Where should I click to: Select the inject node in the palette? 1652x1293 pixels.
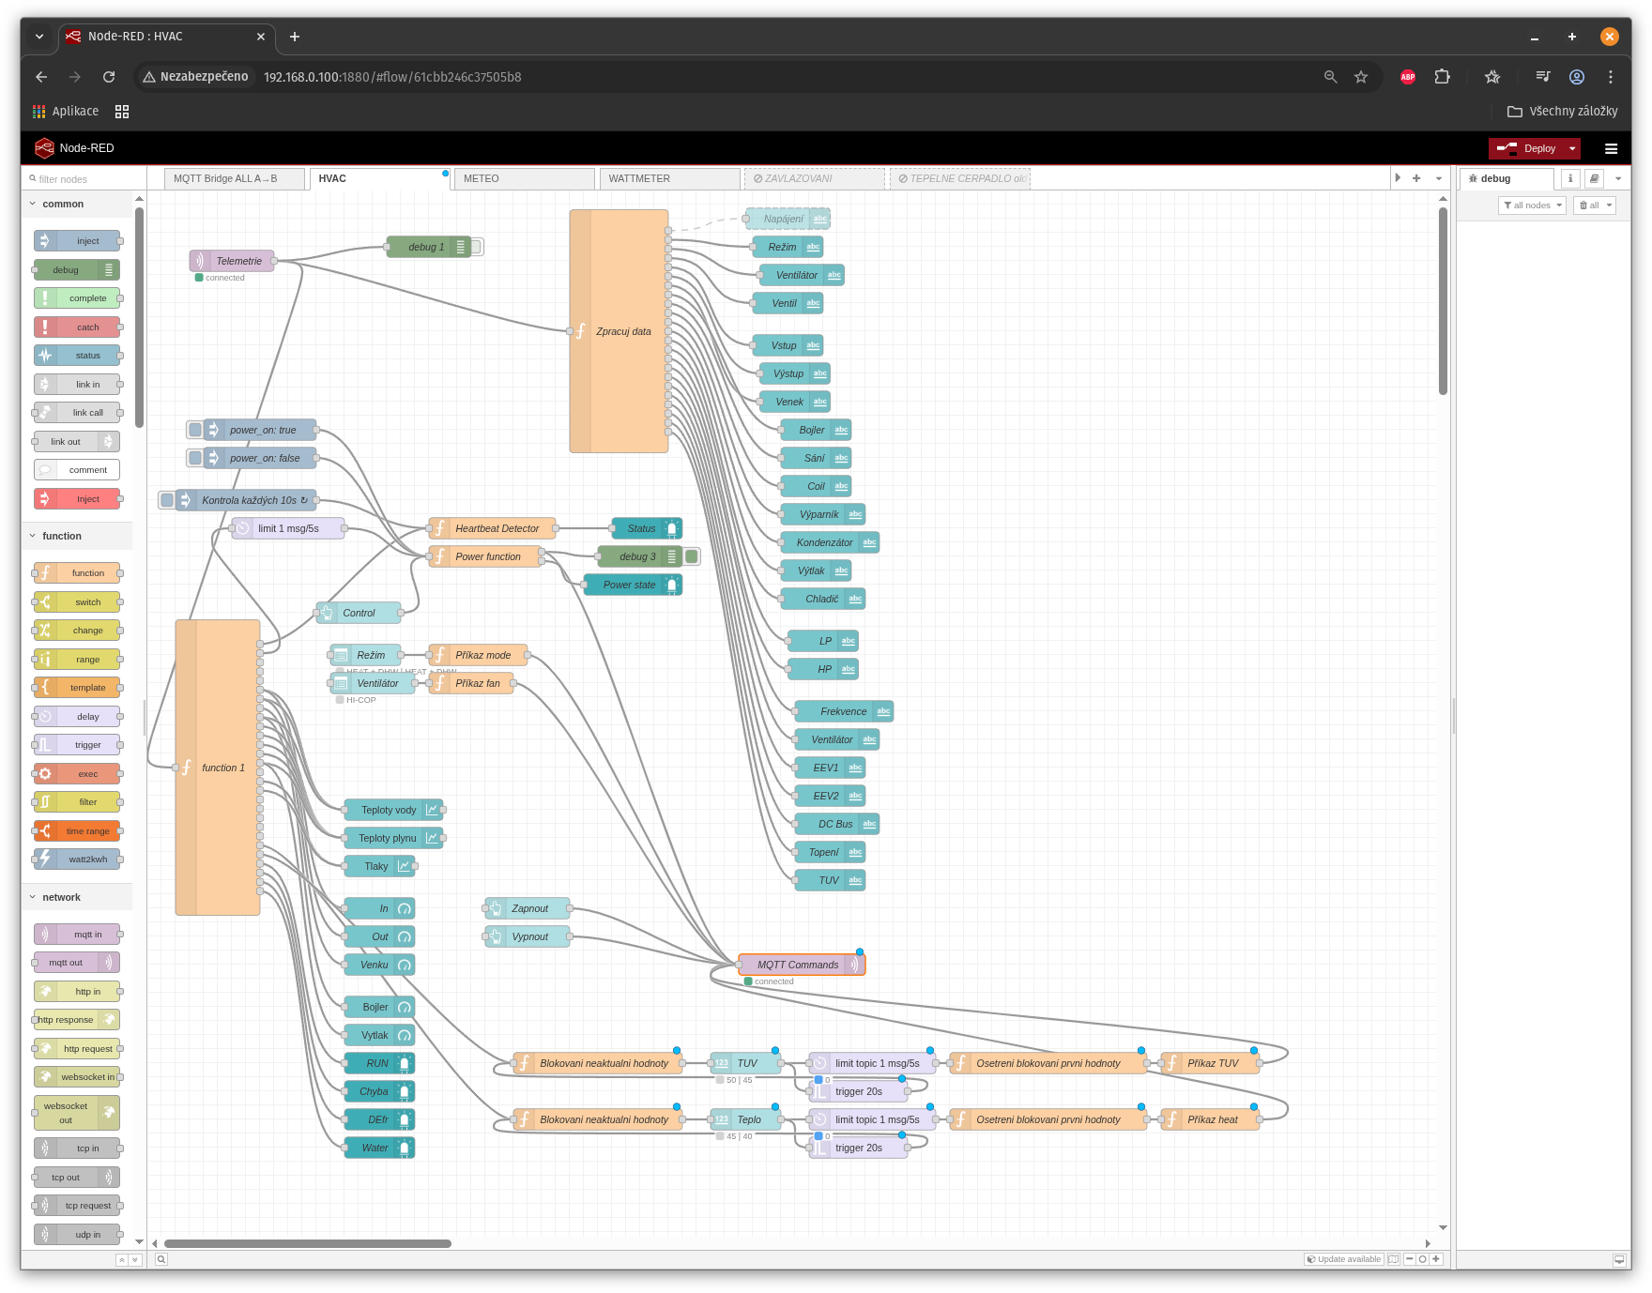(77, 240)
